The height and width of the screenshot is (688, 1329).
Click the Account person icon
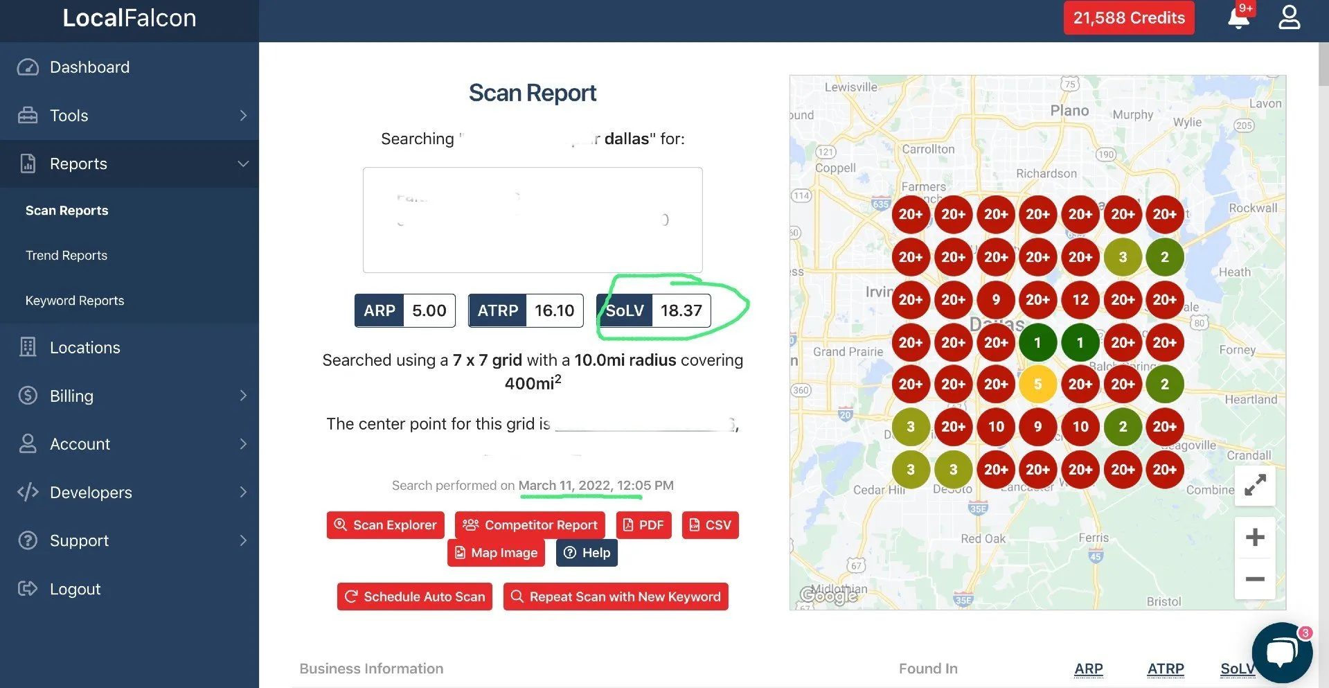(x=28, y=443)
